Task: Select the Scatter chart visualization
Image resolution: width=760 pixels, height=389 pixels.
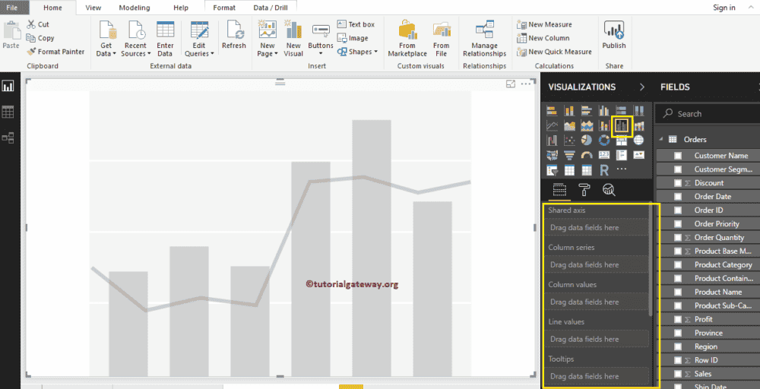Action: tap(569, 141)
